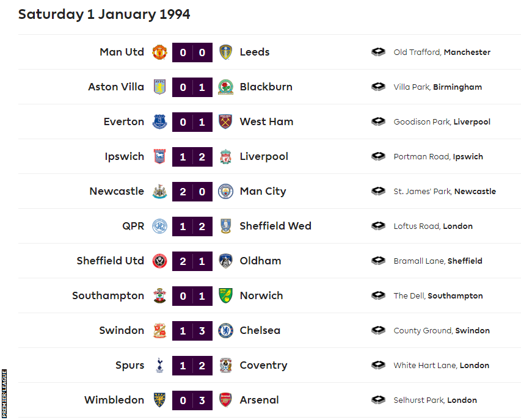Click the Chelsea lion badge
The width and height of the screenshot is (521, 420).
pos(225,330)
